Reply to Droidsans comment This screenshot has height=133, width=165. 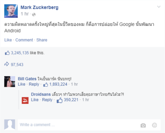(x=47, y=100)
